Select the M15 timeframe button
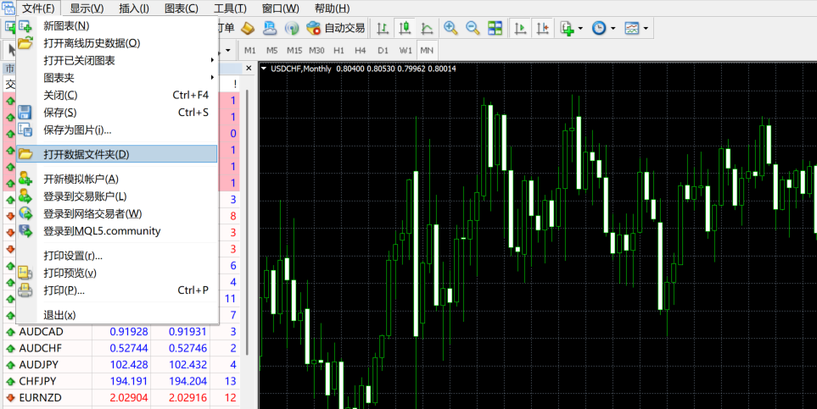Viewport: 817px width, 409px height. click(294, 50)
